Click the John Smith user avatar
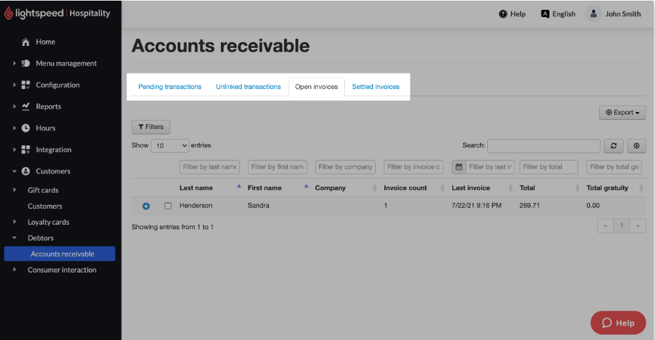Image resolution: width=655 pixels, height=340 pixels. click(x=593, y=14)
